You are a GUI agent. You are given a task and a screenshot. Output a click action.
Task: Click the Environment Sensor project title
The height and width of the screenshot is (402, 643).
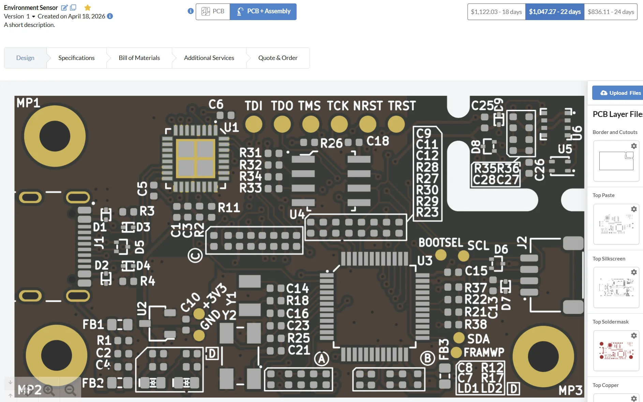[31, 8]
